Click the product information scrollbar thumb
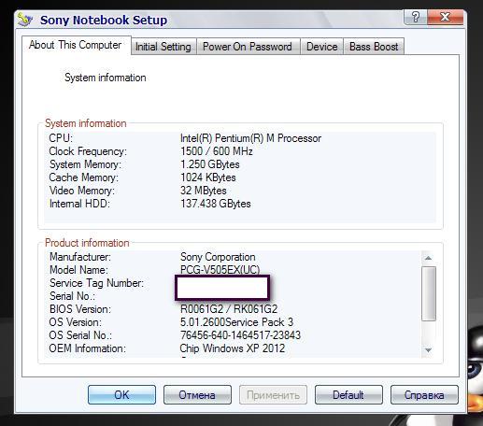This screenshot has width=483, height=426. click(x=429, y=293)
